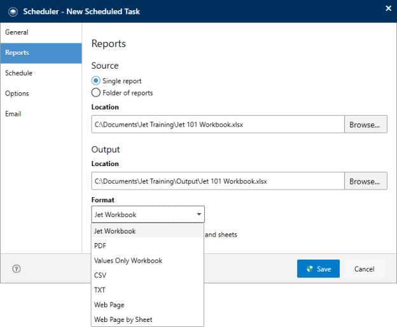
Task: Go to the Email tab
Action: coord(41,114)
